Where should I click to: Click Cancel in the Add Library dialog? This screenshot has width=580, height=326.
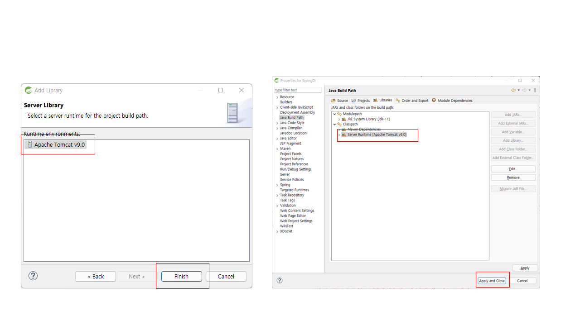point(226,276)
